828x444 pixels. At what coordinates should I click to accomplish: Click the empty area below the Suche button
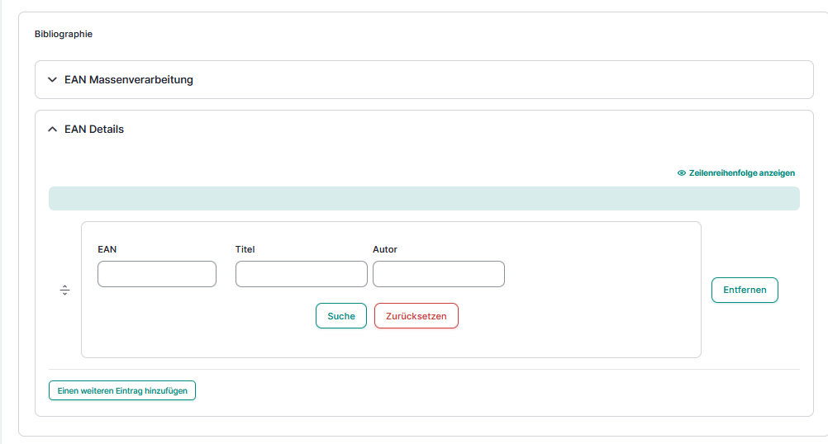coord(340,343)
